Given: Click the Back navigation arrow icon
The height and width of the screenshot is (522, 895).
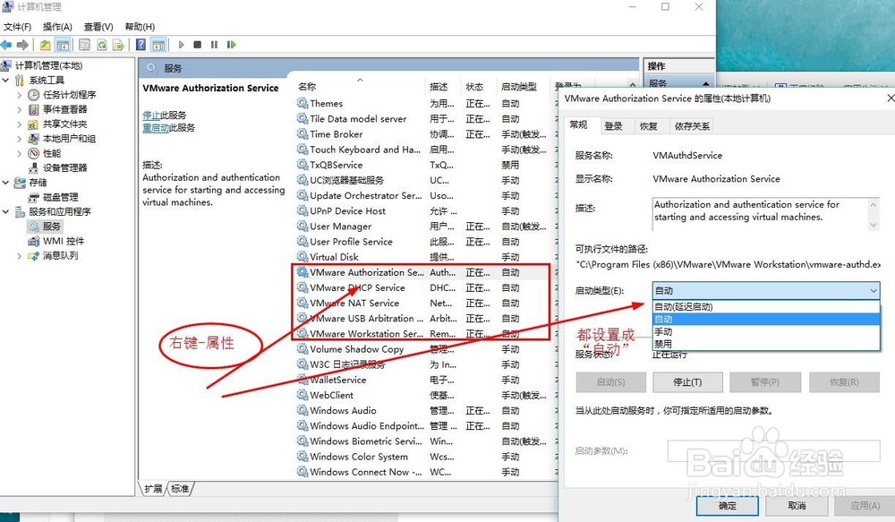Looking at the screenshot, I should pos(8,44).
